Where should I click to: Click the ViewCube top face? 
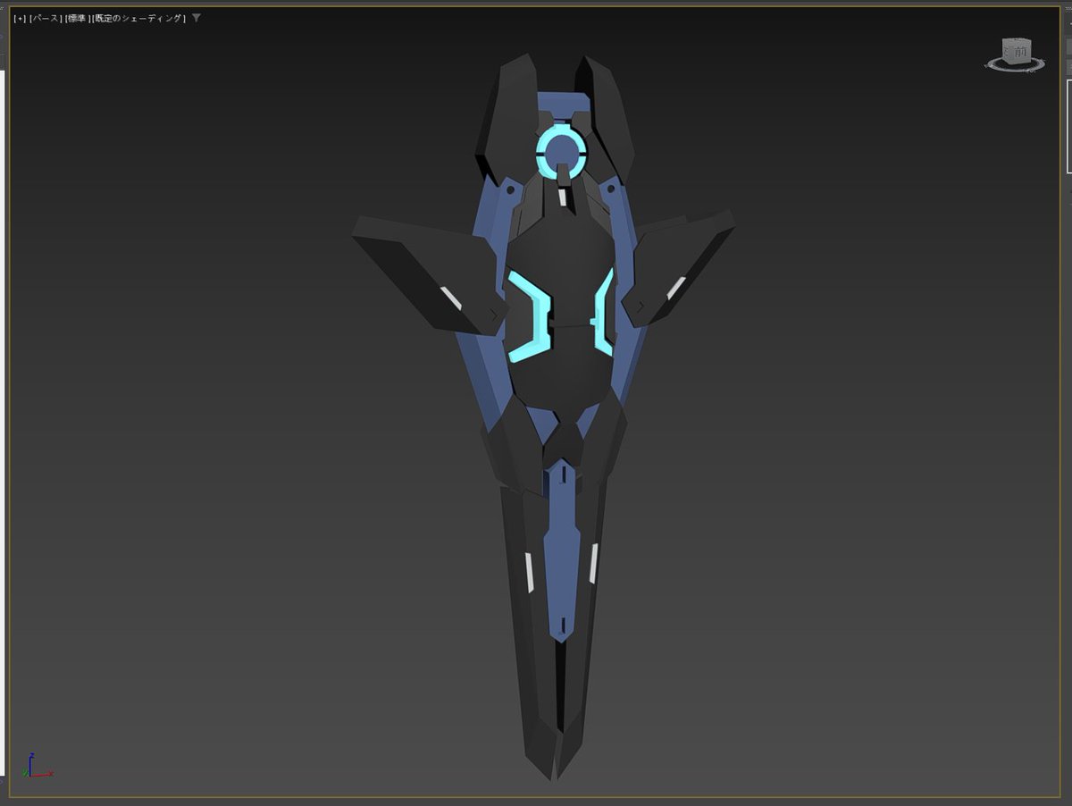[1016, 41]
